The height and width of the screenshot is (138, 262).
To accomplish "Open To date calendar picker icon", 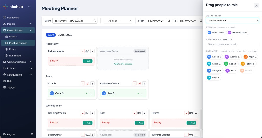I will click(201, 21).
